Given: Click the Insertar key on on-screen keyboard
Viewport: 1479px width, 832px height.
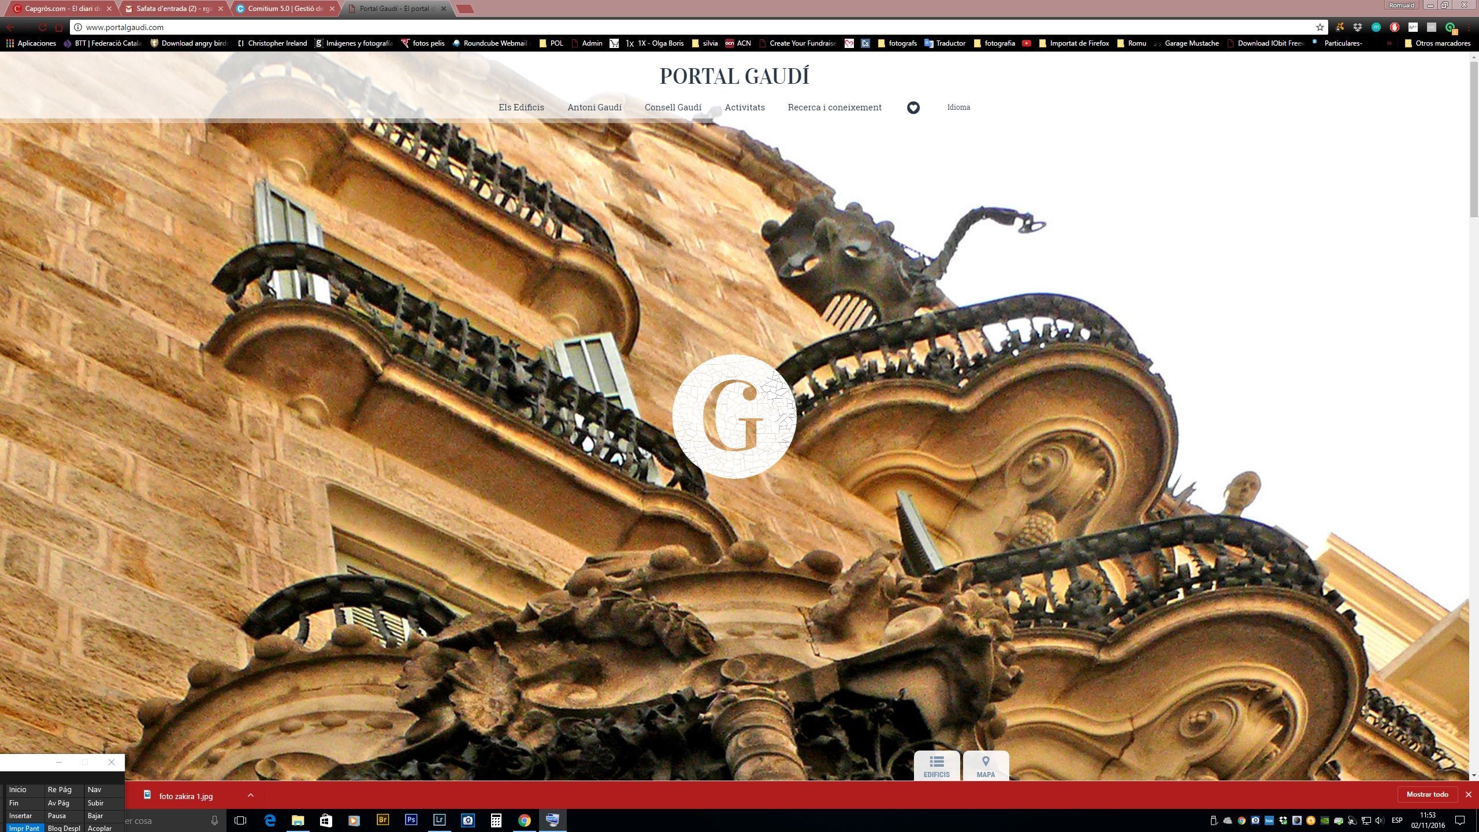Looking at the screenshot, I should tap(24, 816).
